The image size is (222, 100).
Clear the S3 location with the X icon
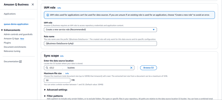[131, 68]
